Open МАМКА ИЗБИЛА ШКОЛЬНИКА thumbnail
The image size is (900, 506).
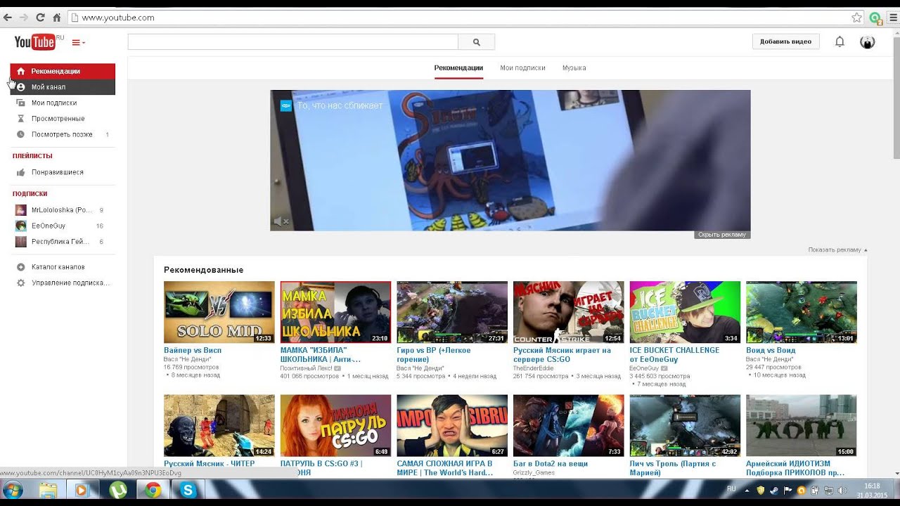point(335,312)
